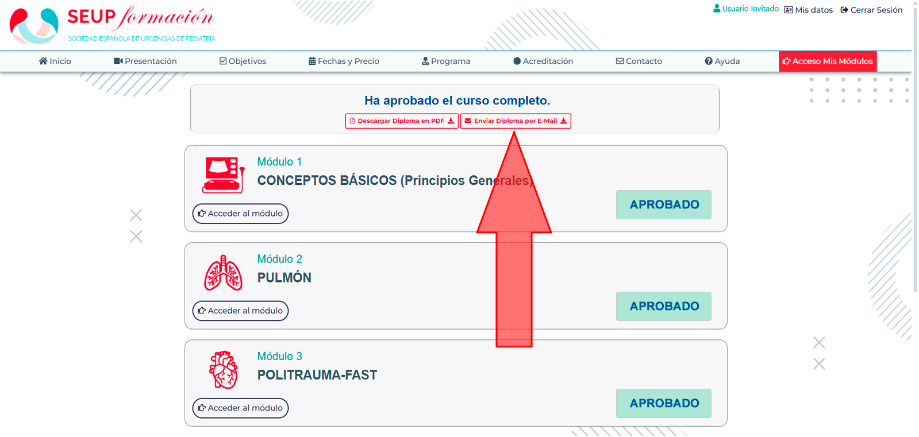This screenshot has width=919, height=437.
Task: Click the red Acceso Mis Módulos button
Action: click(828, 61)
